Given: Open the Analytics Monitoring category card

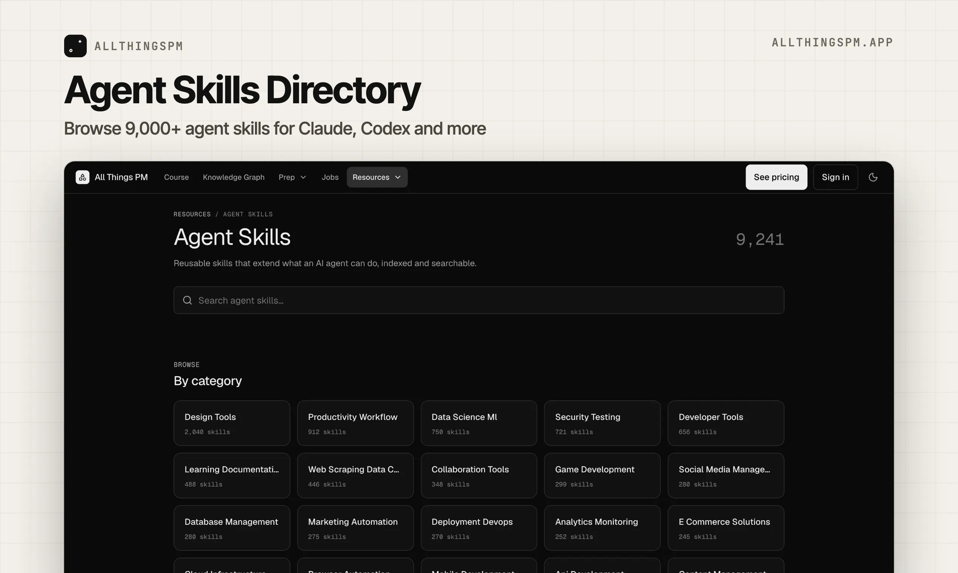Looking at the screenshot, I should point(602,528).
